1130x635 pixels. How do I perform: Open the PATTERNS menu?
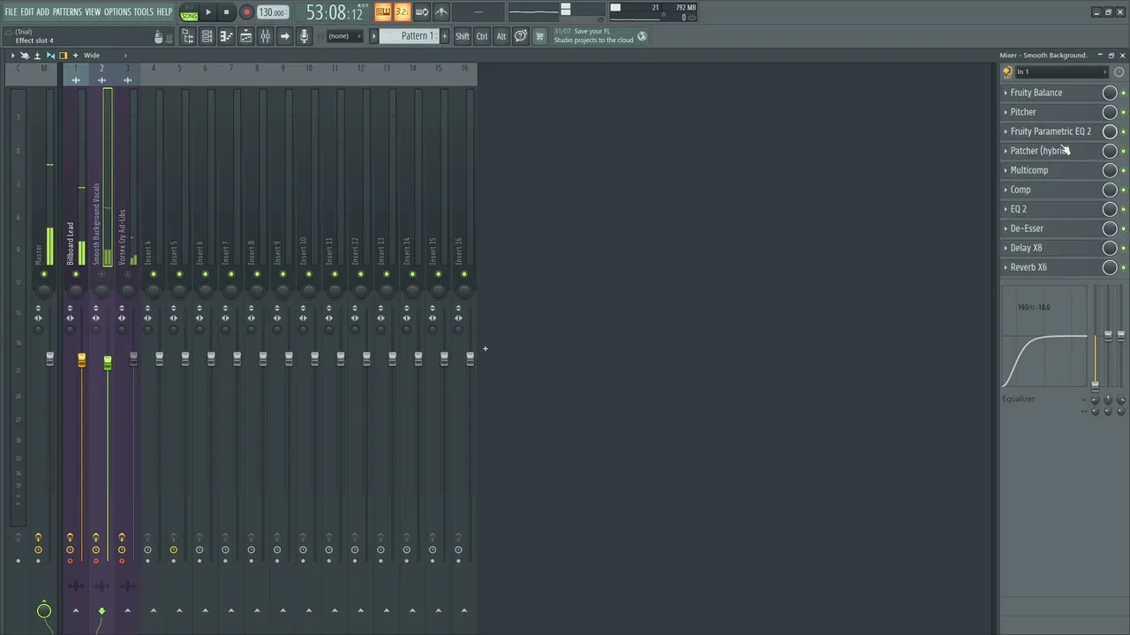(x=67, y=11)
